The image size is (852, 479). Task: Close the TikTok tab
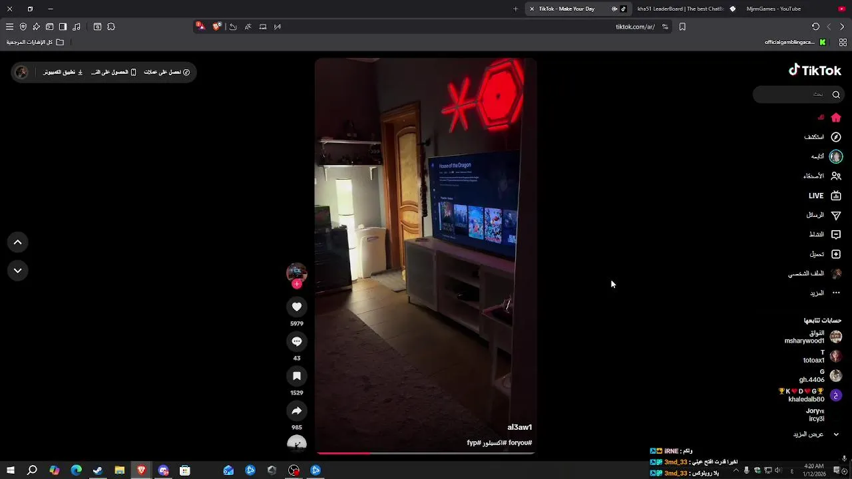(x=531, y=9)
